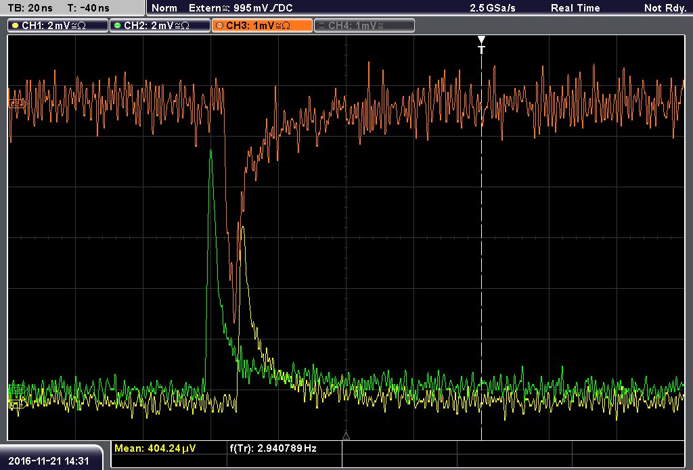693x470 pixels.
Task: Click the Extern 995 mV trigger setting
Action: [x=241, y=8]
